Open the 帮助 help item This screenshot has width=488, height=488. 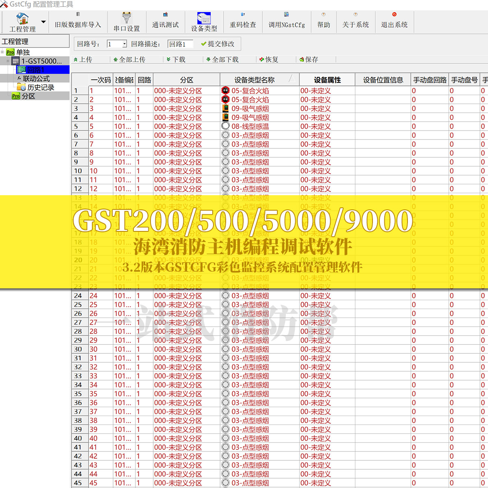pyautogui.click(x=324, y=21)
